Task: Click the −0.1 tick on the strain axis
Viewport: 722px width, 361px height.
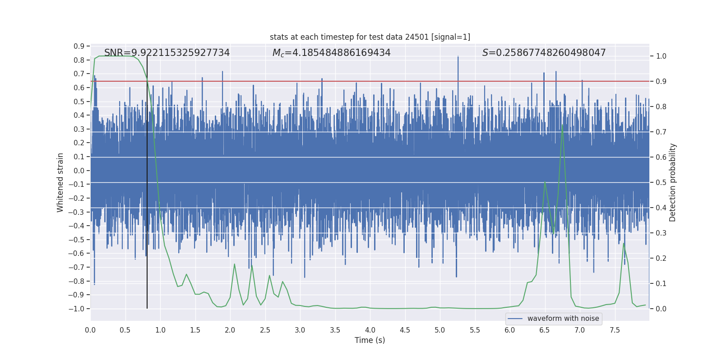Action: pos(76,184)
